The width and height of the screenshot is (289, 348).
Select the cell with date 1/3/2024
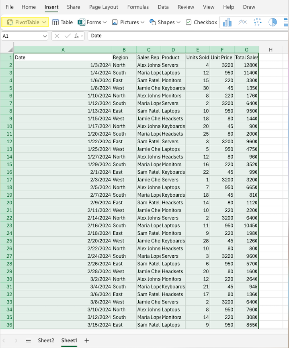(63, 65)
